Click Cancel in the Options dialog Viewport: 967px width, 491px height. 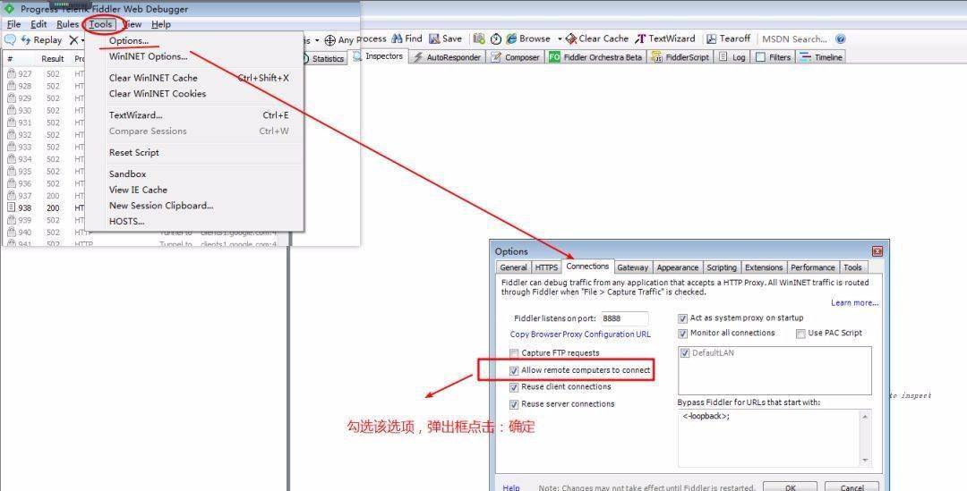click(x=851, y=487)
